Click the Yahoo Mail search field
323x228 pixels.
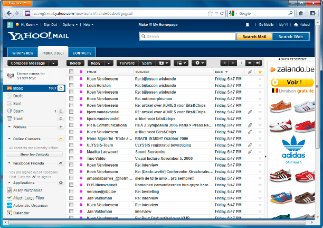(187, 37)
